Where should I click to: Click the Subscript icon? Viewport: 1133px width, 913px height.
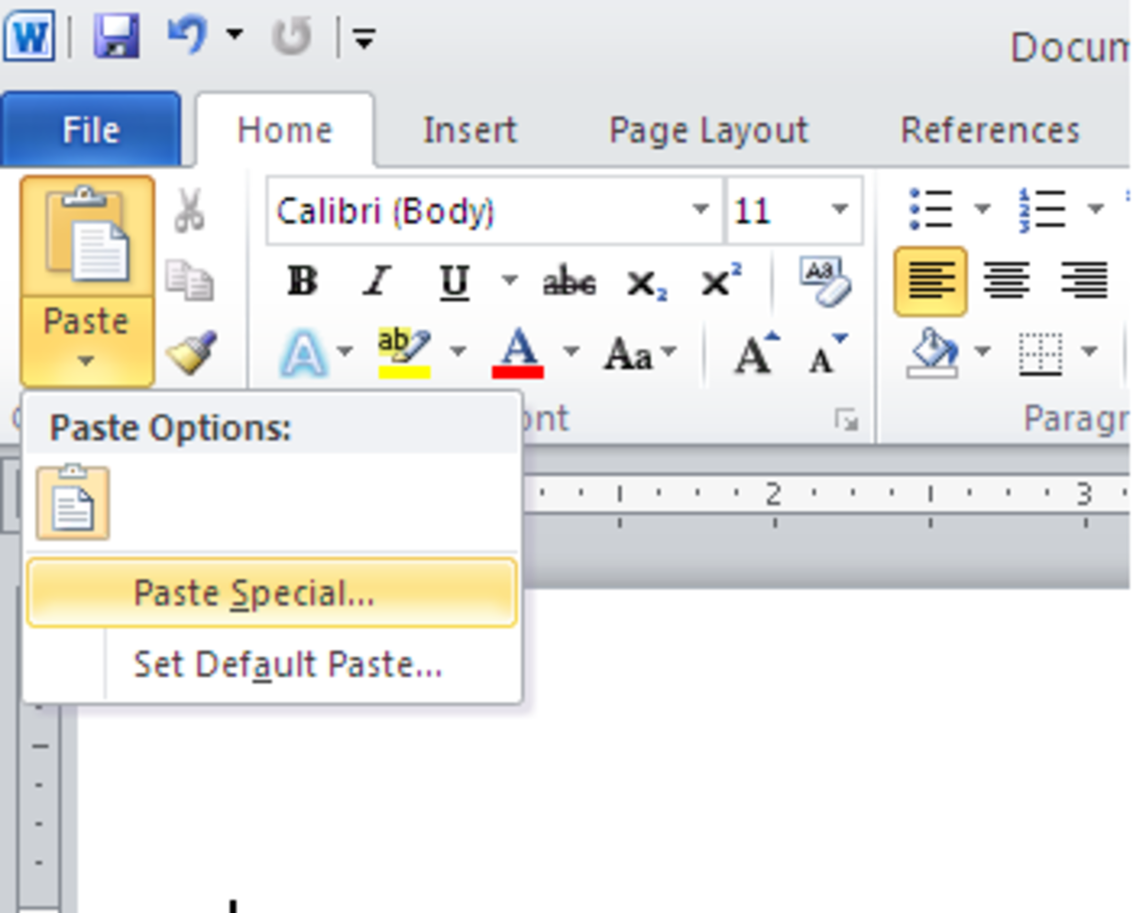(x=647, y=282)
